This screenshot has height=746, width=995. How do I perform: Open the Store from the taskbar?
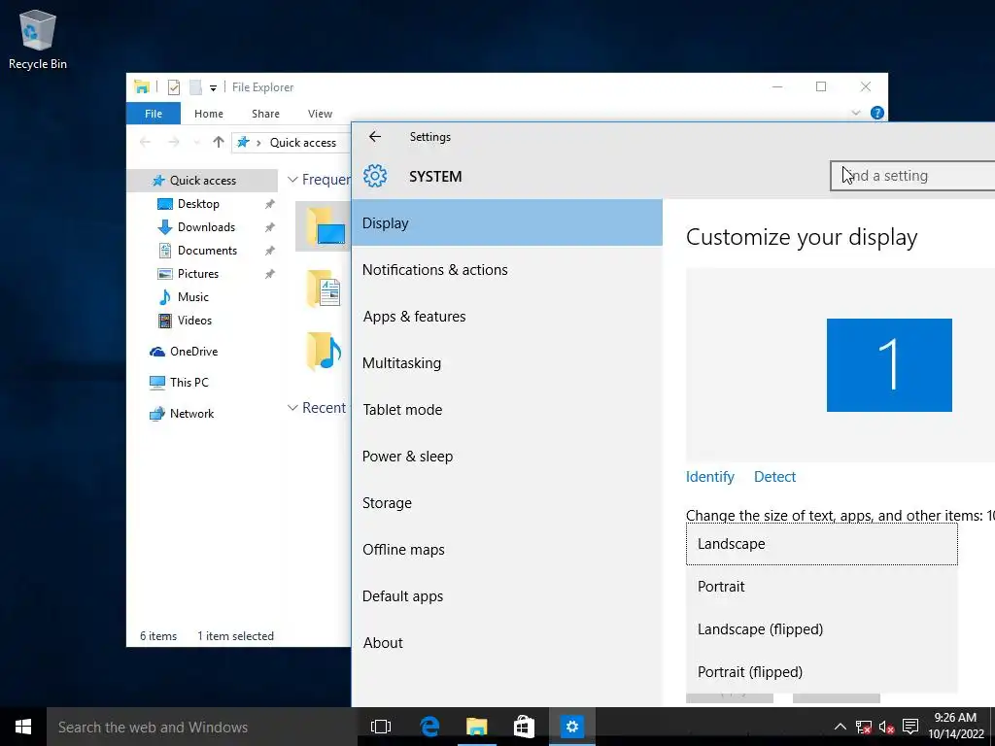tap(524, 727)
